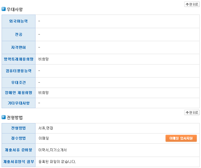
Task: Click the 자격면허 row label
Action: [x=18, y=47]
